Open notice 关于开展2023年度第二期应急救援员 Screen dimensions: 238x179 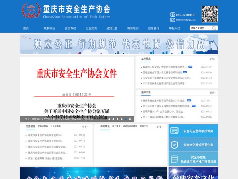[x=164, y=117]
